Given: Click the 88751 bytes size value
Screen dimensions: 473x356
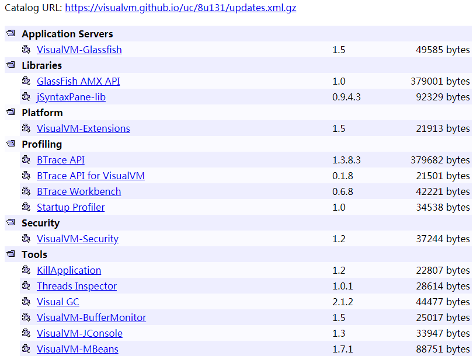Looking at the screenshot, I should point(443,349).
